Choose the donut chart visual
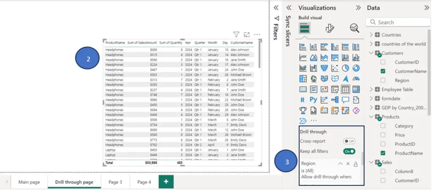The width and height of the screenshot is (432, 190). 356,68
